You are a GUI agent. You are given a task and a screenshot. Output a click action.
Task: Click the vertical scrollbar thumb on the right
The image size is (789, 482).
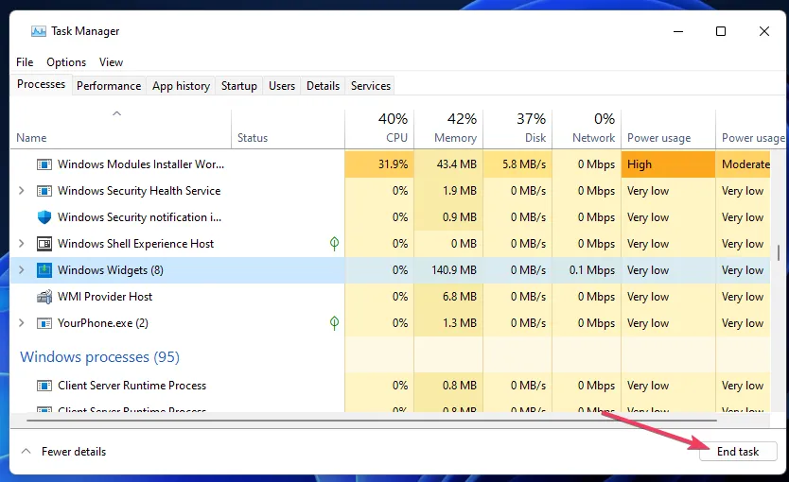(779, 252)
